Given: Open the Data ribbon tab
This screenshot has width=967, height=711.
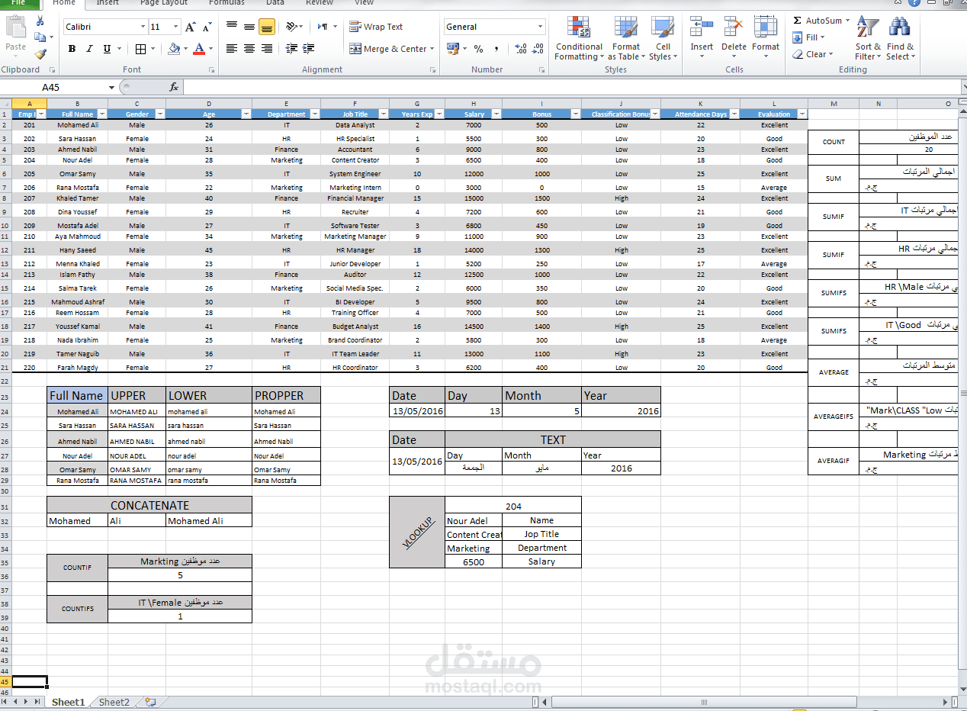Looking at the screenshot, I should [x=275, y=3].
